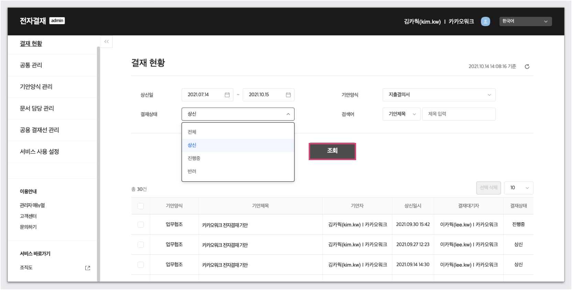The height and width of the screenshot is (290, 572).
Task: Click external link icon beside 조직도
Action: tap(88, 268)
